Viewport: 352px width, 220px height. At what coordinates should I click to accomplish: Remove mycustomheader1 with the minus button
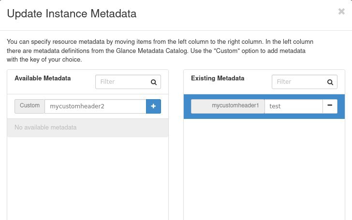330,106
